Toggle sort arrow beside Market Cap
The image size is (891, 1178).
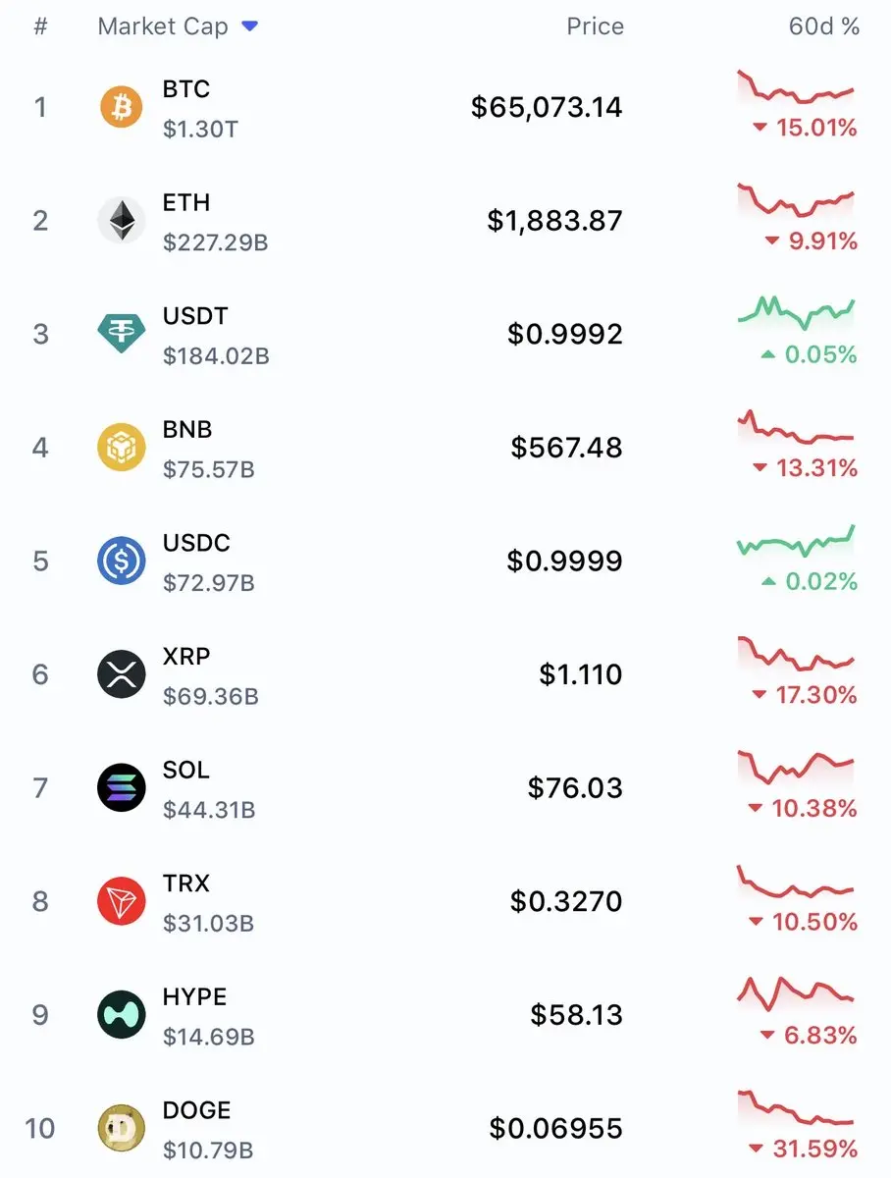coord(249,27)
